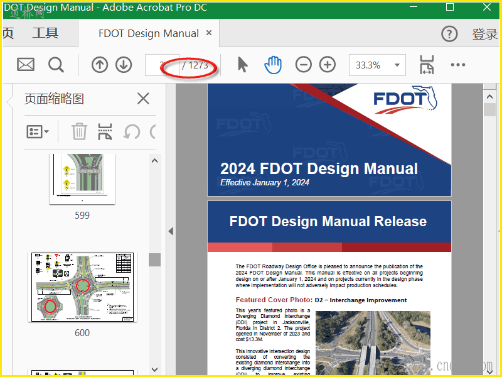Click the fit-width scrolling mode icon
The image size is (502, 377).
click(427, 65)
